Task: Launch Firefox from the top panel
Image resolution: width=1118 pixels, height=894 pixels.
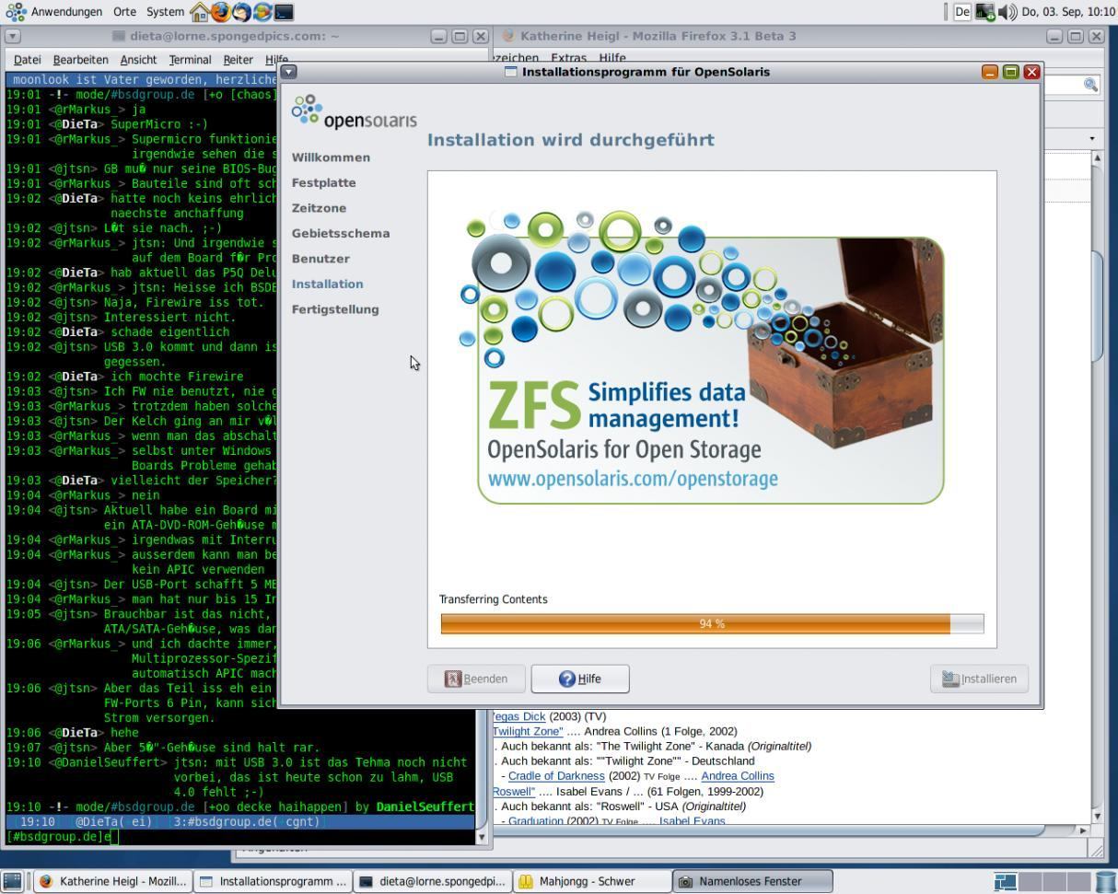Action: (x=220, y=12)
